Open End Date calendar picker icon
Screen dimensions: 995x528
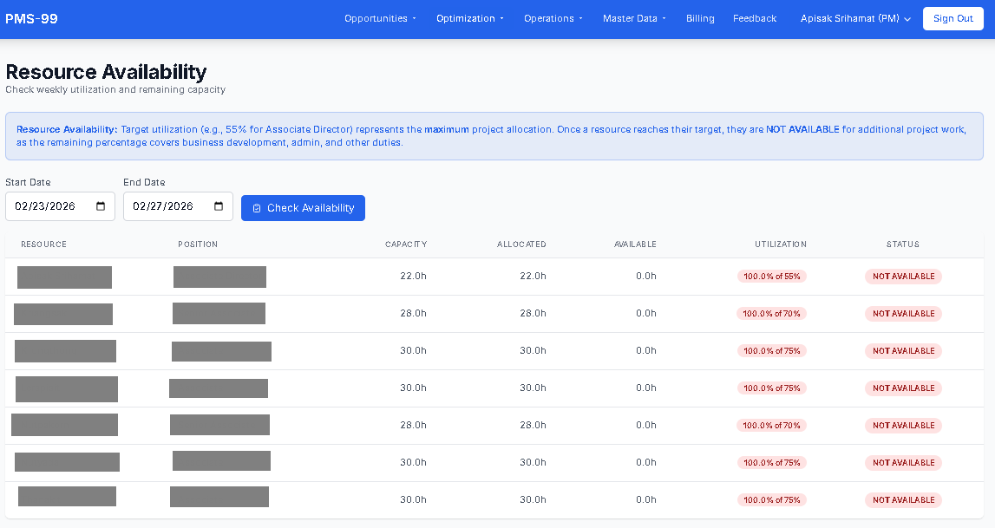click(219, 206)
